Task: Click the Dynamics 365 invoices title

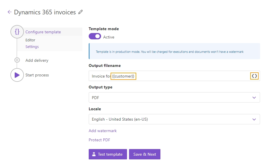Action: point(45,12)
